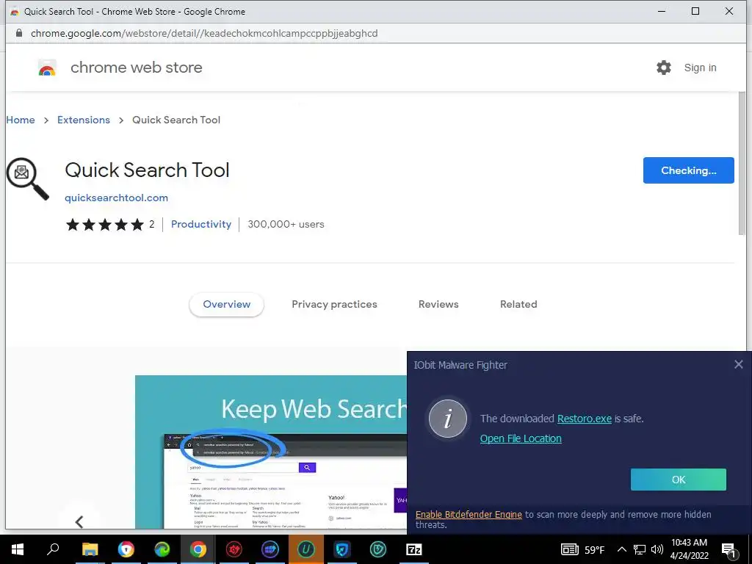Click the volume speaker tray icon

coord(657,549)
